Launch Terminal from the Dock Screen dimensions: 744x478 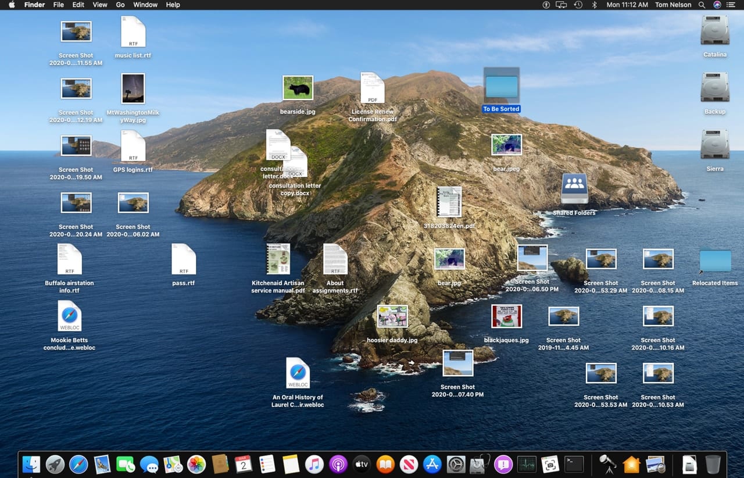[x=574, y=464]
